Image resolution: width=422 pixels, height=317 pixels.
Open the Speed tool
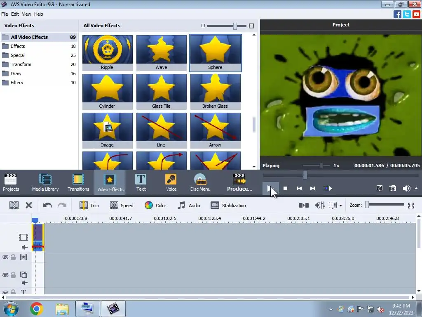tap(122, 206)
